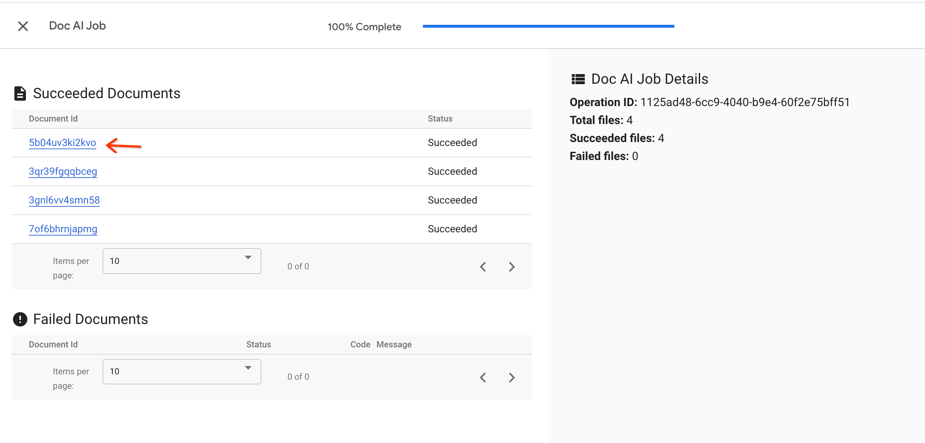
Task: Go to previous page of succeeded documents
Action: [483, 267]
